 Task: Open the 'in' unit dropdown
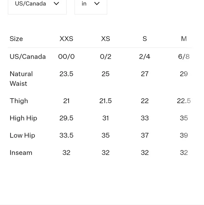pos(91,6)
